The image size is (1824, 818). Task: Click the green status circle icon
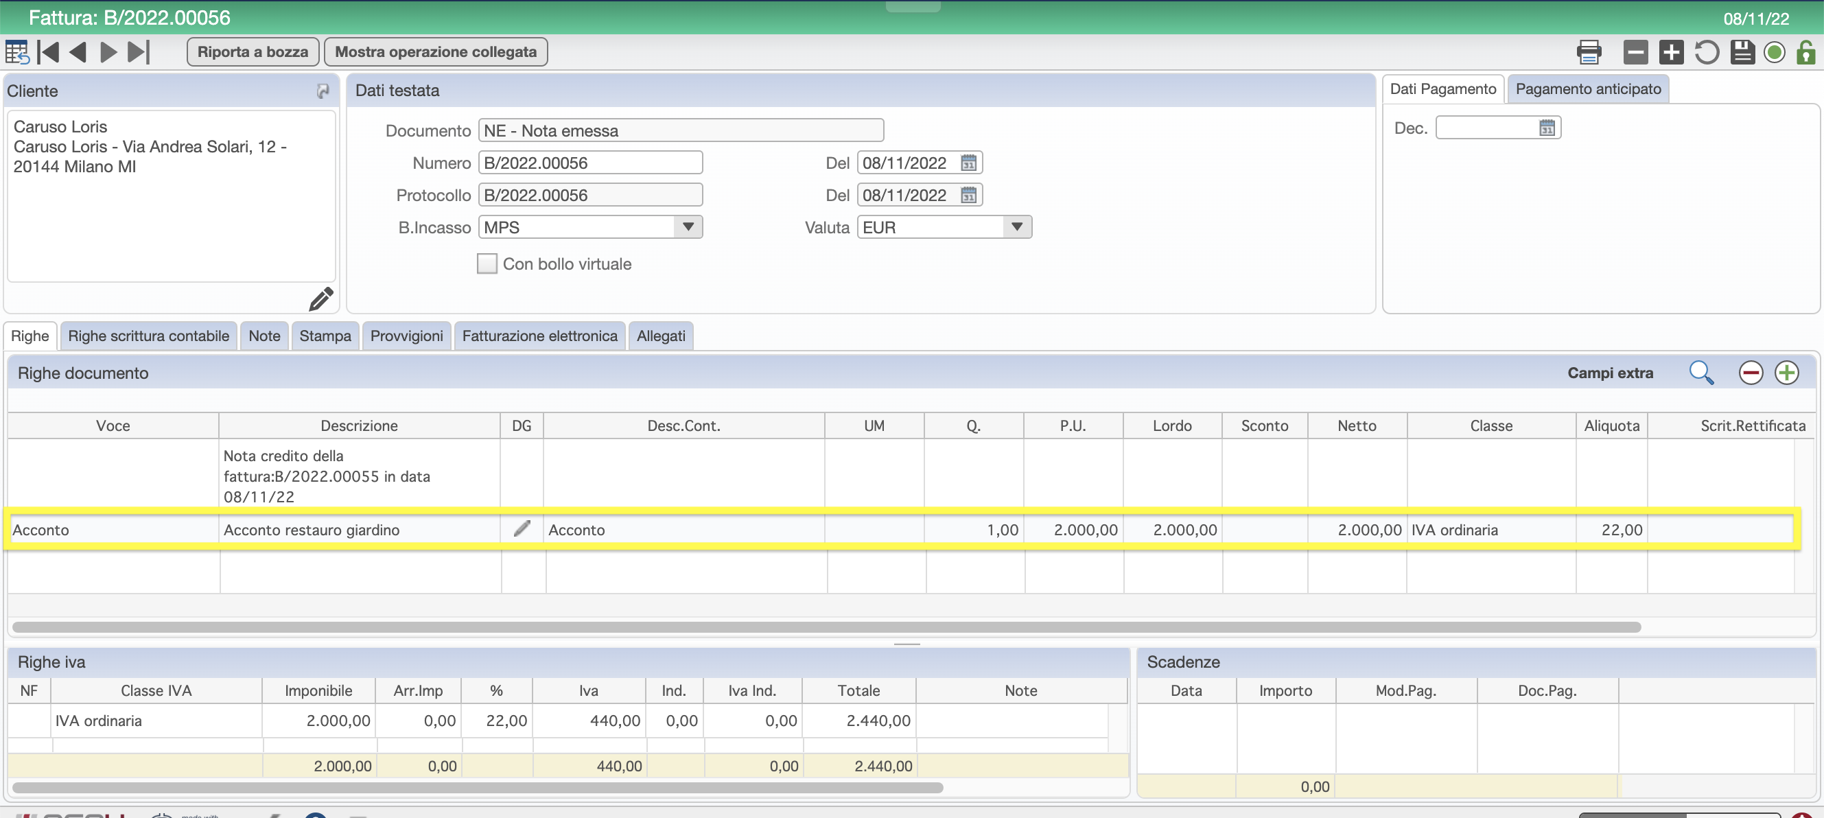point(1775,51)
